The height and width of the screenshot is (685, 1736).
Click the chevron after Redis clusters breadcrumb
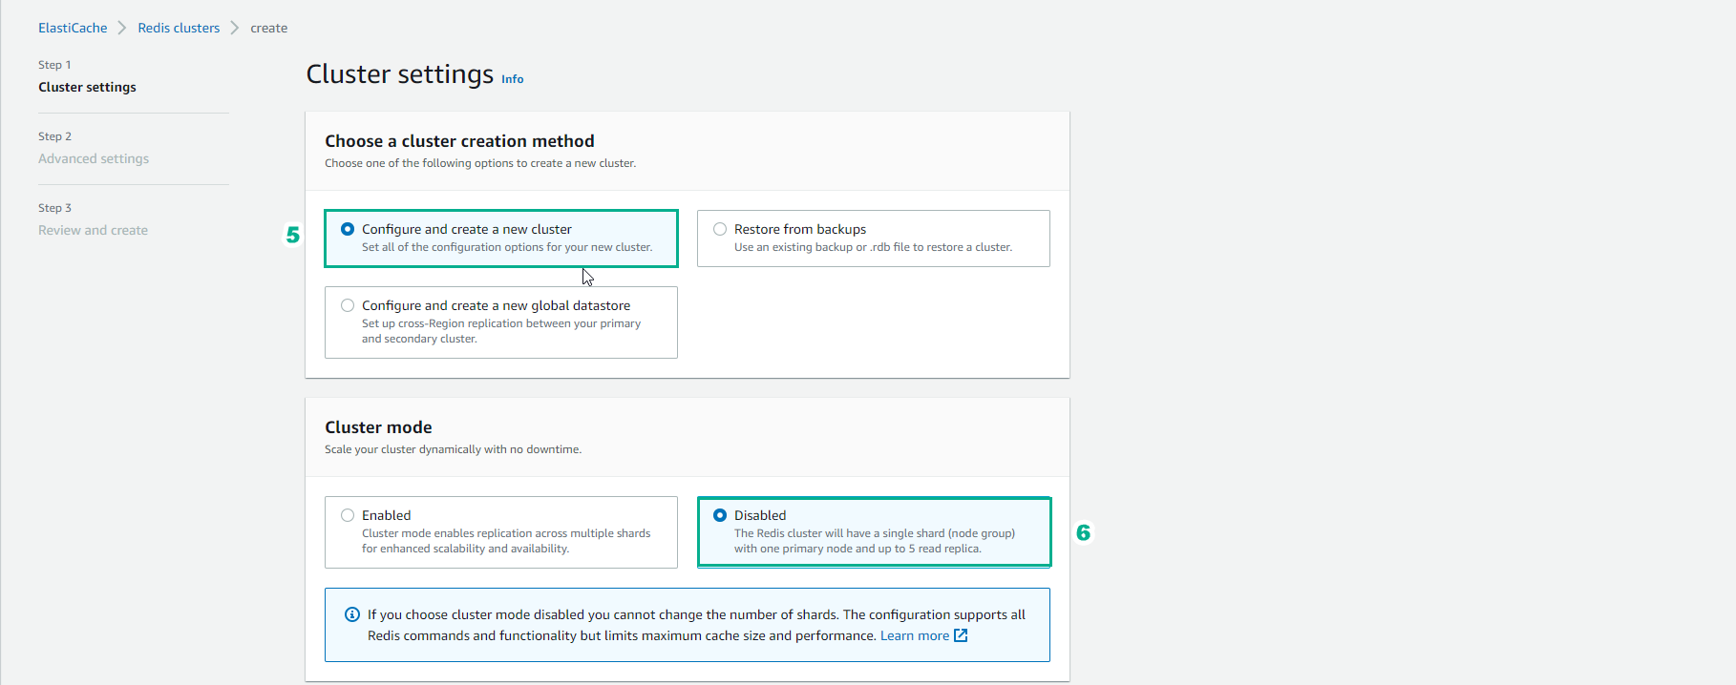235,28
